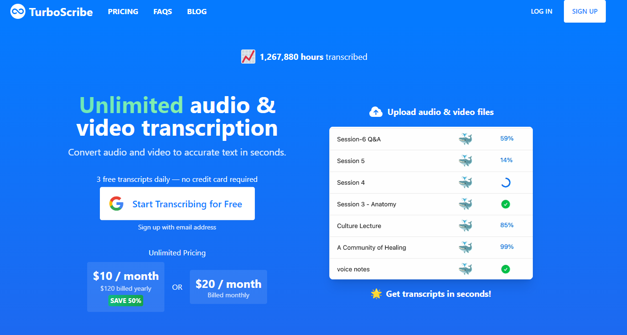The height and width of the screenshot is (335, 627).
Task: Click green checkmark for Session 3 - Anatomy
Action: click(505, 204)
